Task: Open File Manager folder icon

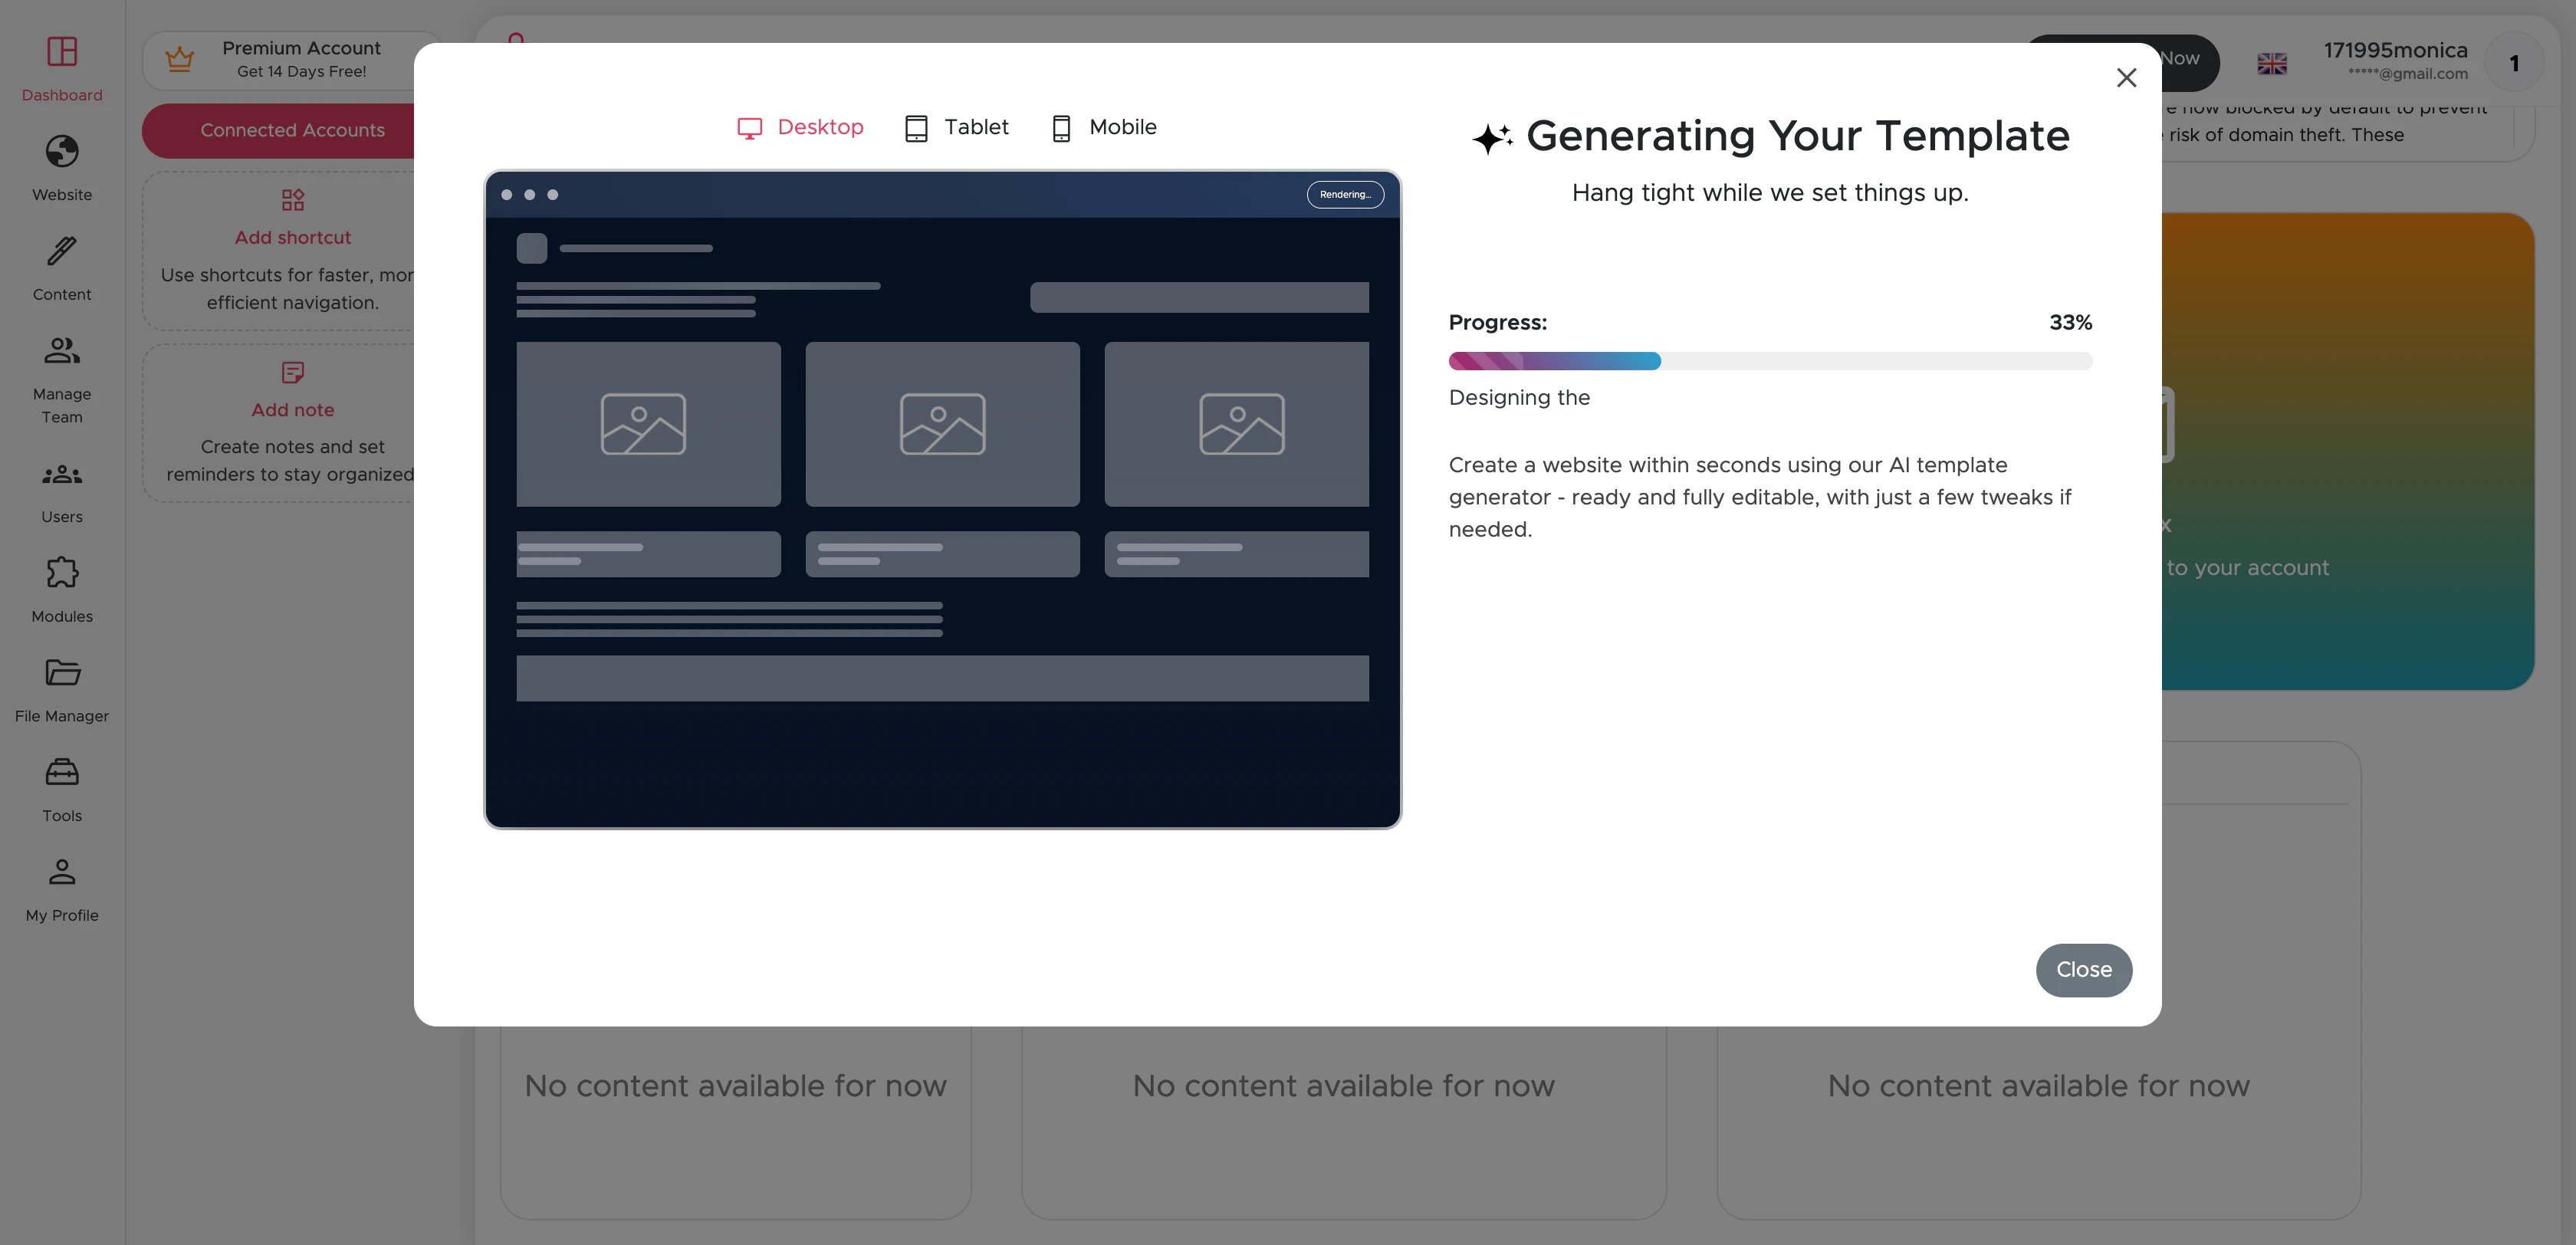Action: coord(62,672)
